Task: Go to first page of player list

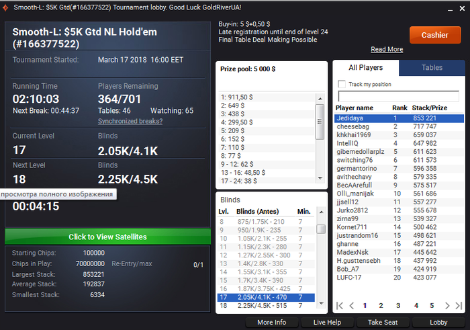Action: click(x=340, y=305)
